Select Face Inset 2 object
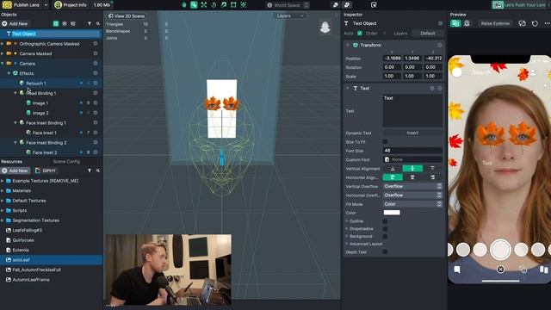 [x=45, y=152]
